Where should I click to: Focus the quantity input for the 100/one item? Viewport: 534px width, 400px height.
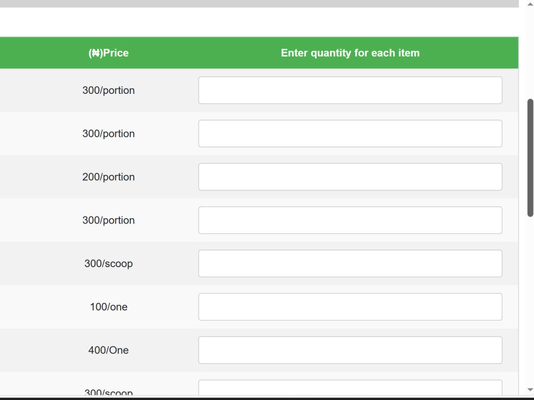pyautogui.click(x=350, y=307)
